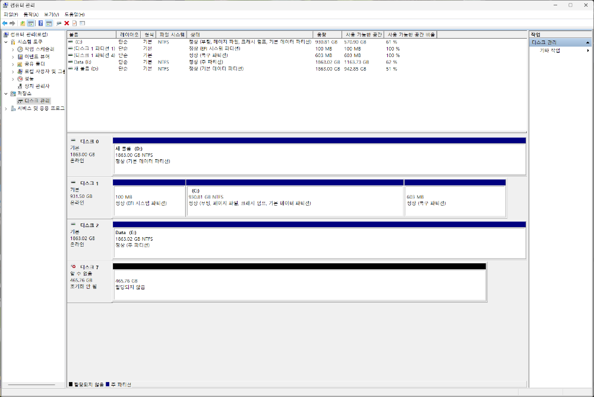Viewport: 594px width, 397px height.
Task: Expand the 공유 폴더 node
Action: click(x=13, y=64)
